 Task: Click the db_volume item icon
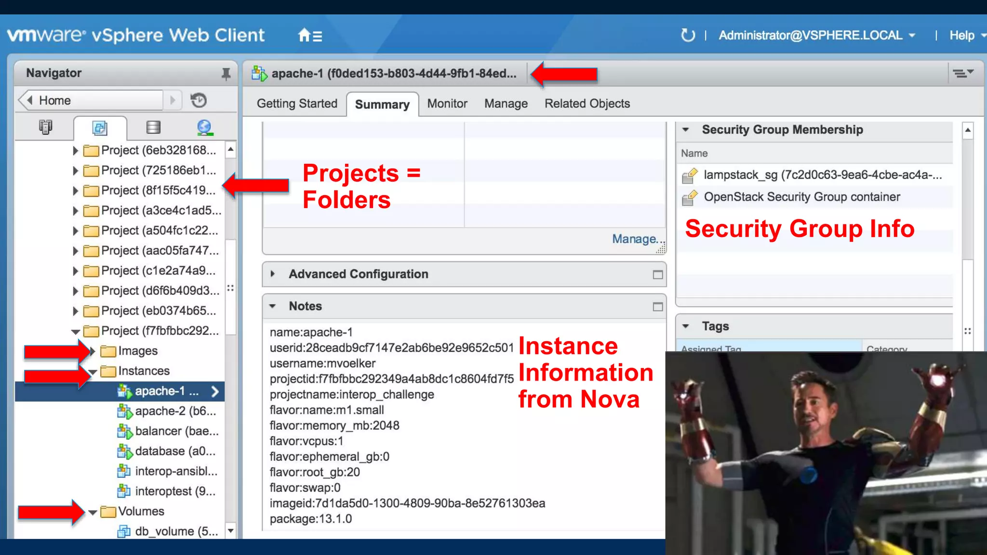coord(124,531)
